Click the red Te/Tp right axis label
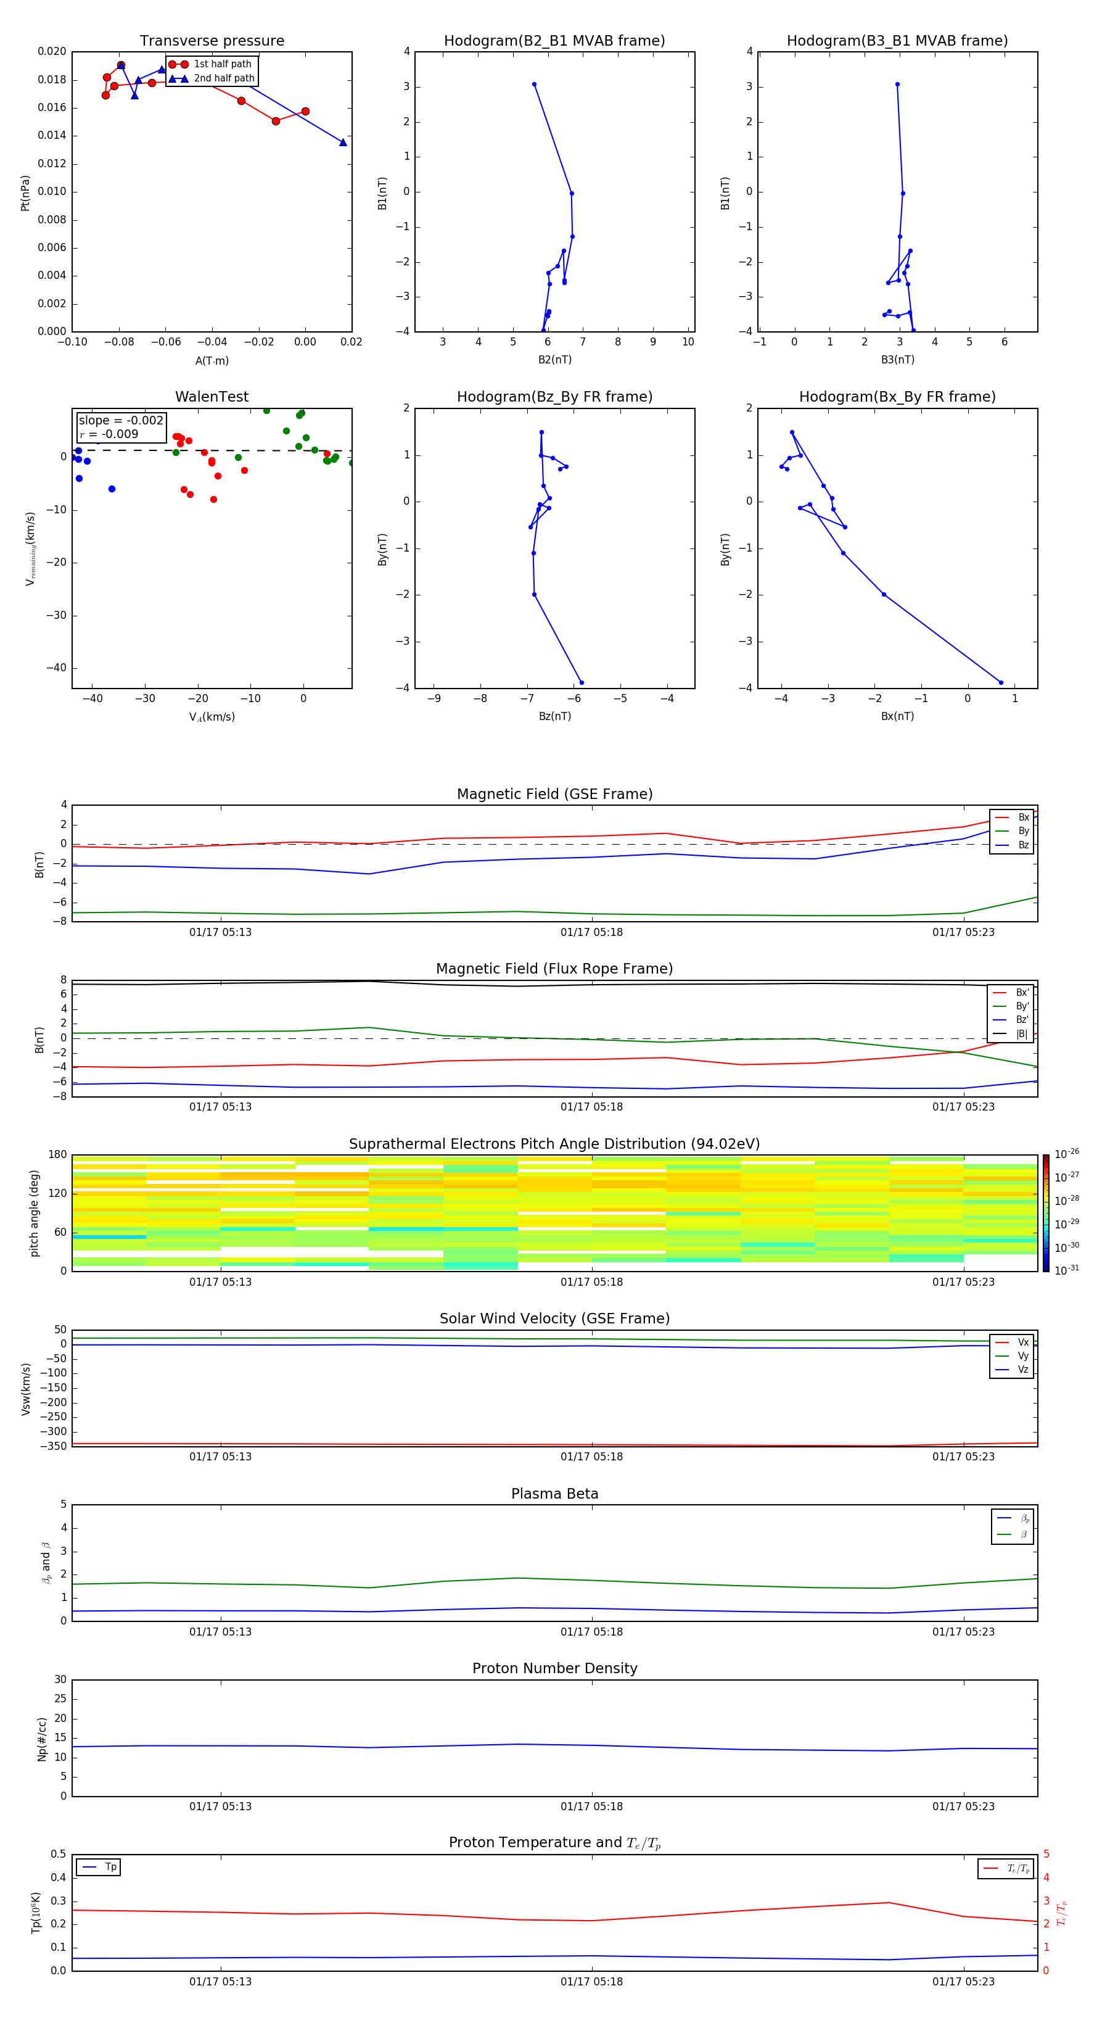This screenshot has width=1110, height=2036. 1062,1913
